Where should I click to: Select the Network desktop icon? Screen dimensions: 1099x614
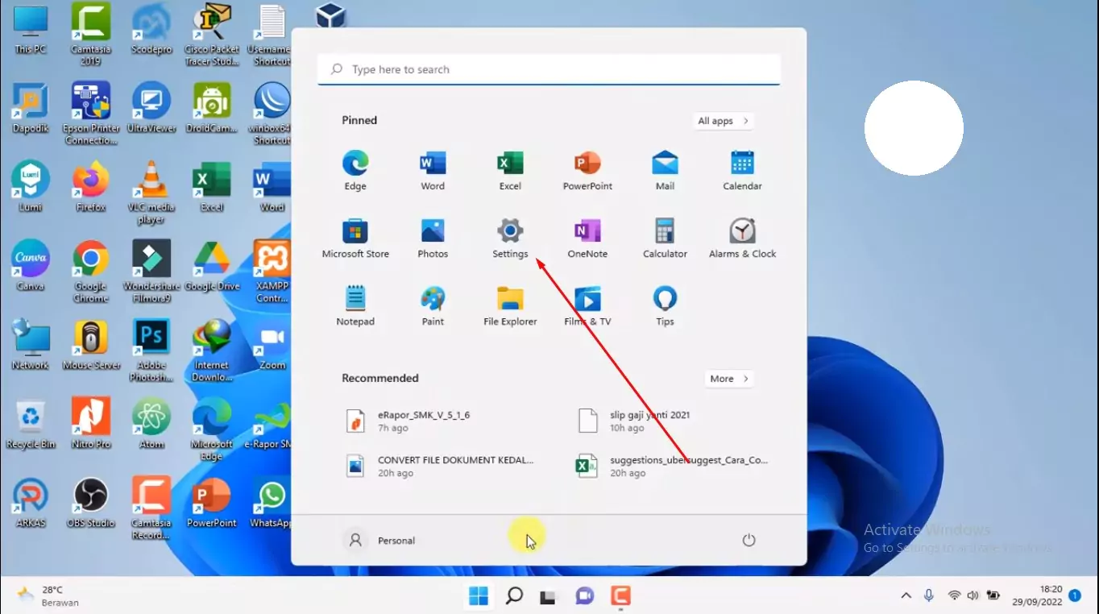(31, 345)
